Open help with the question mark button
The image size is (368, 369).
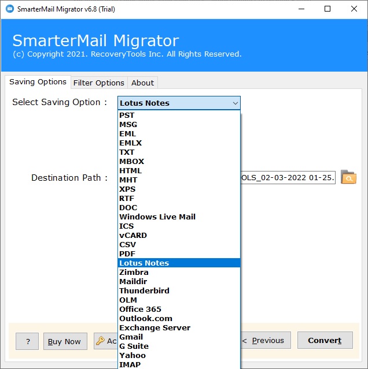[x=27, y=341]
